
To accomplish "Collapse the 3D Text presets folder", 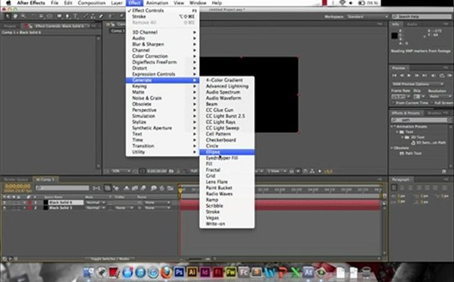I will tap(402, 137).
